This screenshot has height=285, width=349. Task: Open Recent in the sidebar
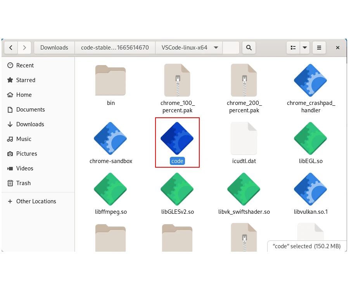click(25, 65)
